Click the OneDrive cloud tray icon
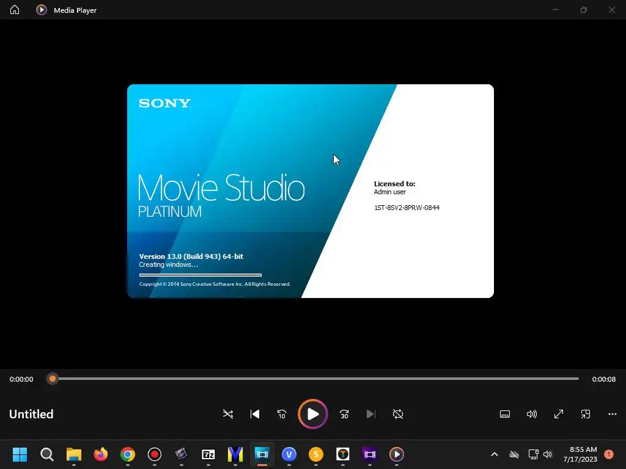 [x=514, y=454]
